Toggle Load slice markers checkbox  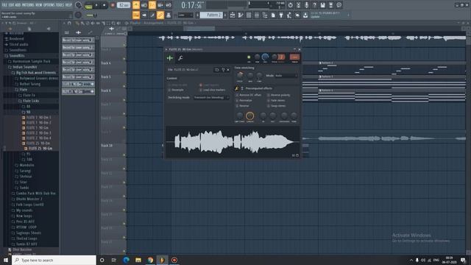click(201, 90)
